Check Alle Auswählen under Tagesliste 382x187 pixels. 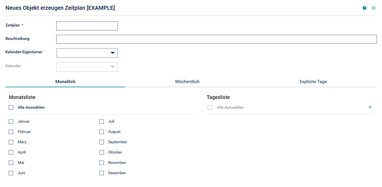pos(210,108)
